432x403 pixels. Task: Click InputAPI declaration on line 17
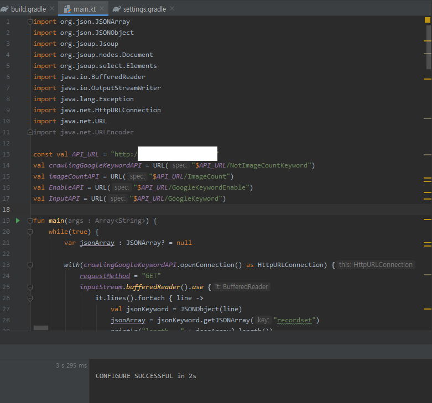64,198
